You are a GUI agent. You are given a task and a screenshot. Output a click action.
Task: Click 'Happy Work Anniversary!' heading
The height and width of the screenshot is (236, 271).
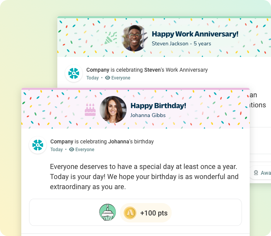195,34
